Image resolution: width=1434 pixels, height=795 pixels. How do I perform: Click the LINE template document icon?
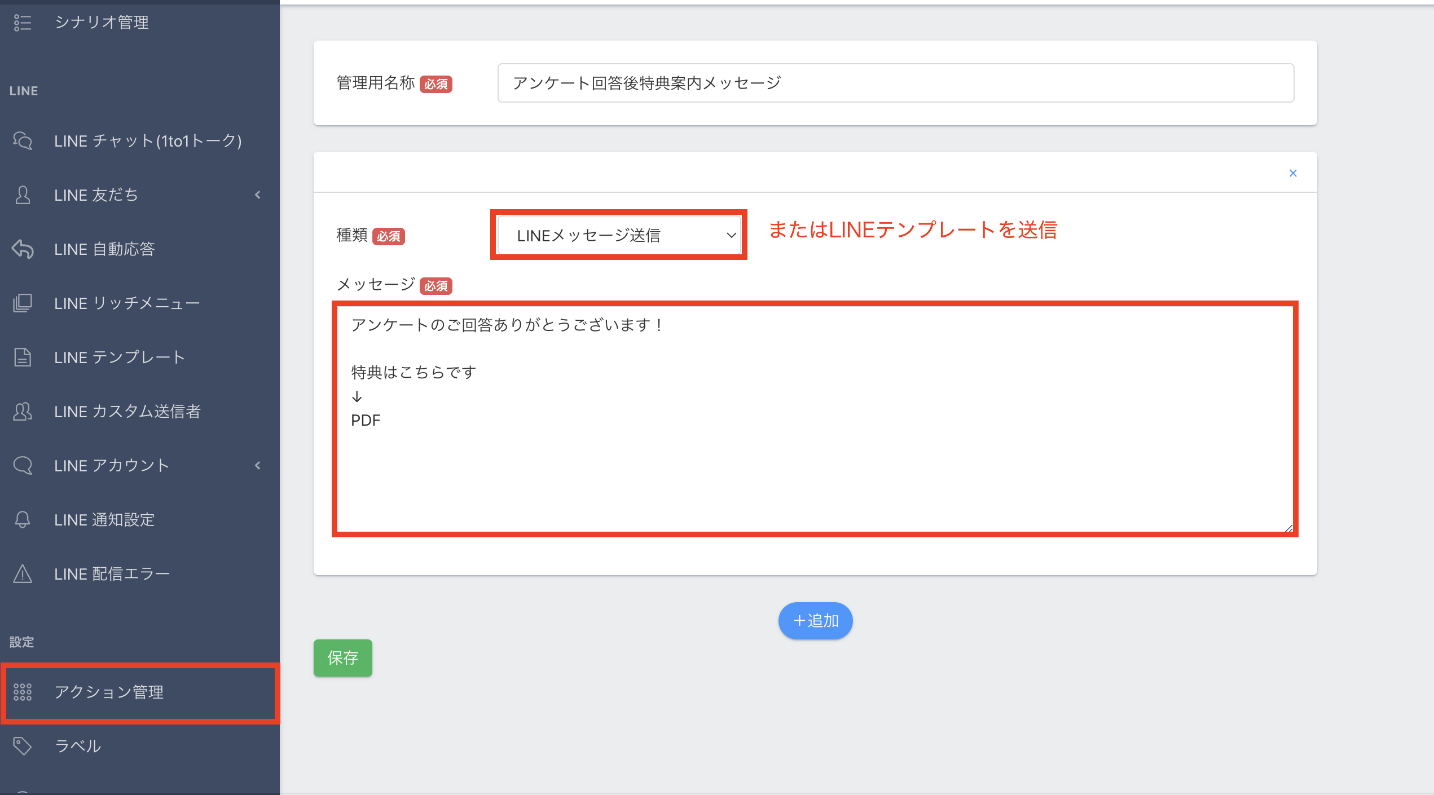(x=23, y=357)
